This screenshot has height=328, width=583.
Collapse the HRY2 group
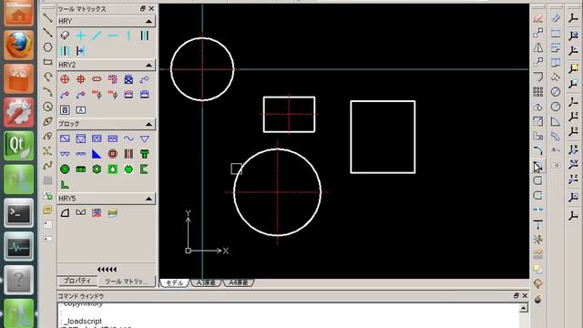pos(148,65)
